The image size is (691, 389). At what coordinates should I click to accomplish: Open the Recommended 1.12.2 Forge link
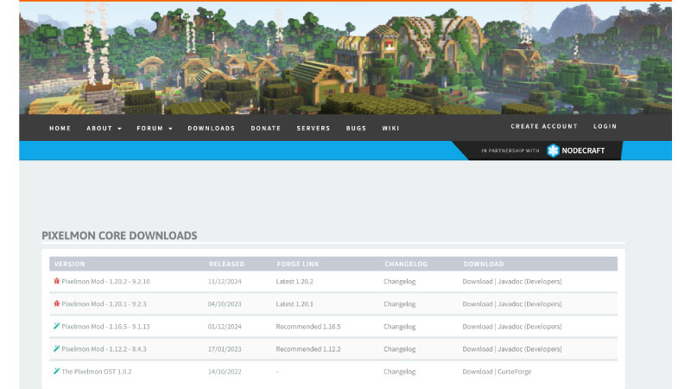308,349
